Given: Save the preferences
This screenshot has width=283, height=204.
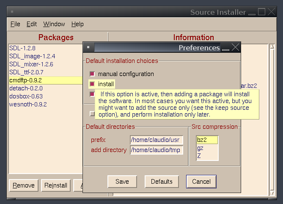Looking at the screenshot, I should point(122,182).
